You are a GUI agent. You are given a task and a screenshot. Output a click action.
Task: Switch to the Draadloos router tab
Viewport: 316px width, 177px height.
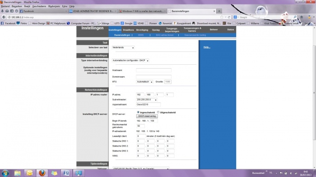tap(128, 30)
